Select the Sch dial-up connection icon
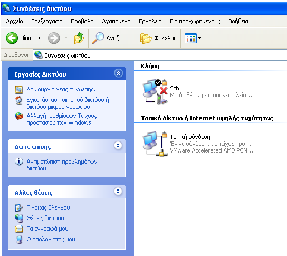 pos(155,91)
